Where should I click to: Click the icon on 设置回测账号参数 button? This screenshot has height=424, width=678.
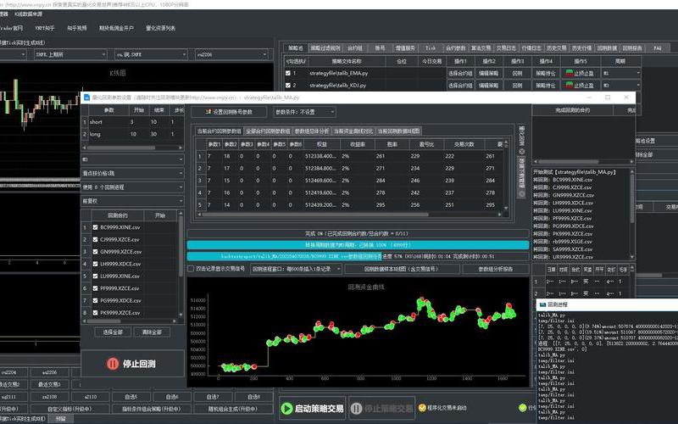click(208, 112)
